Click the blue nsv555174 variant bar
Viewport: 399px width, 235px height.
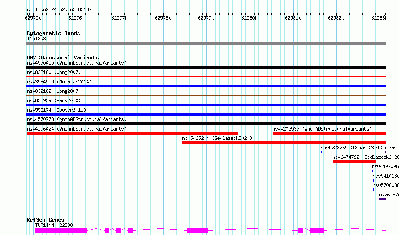[206, 114]
